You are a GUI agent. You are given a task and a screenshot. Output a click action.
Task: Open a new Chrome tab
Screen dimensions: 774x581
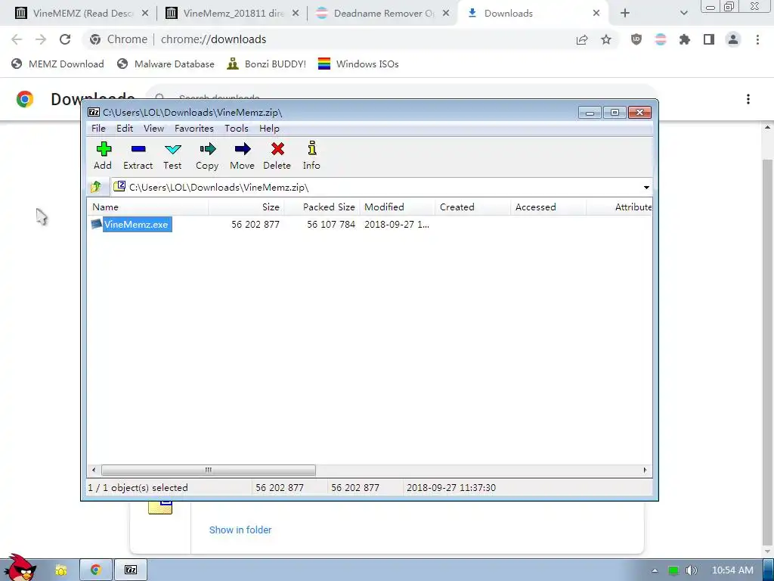625,14
